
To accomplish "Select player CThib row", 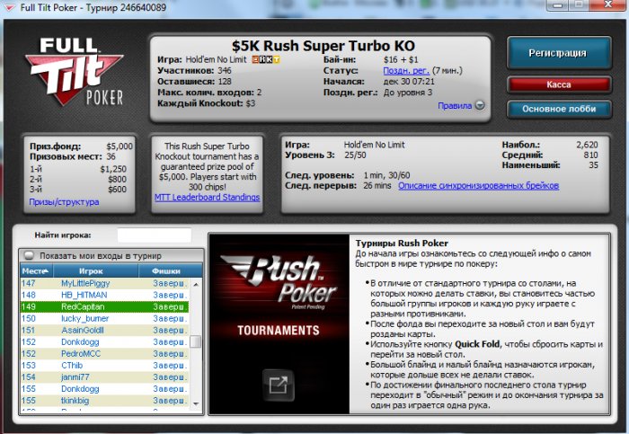I will [x=104, y=366].
